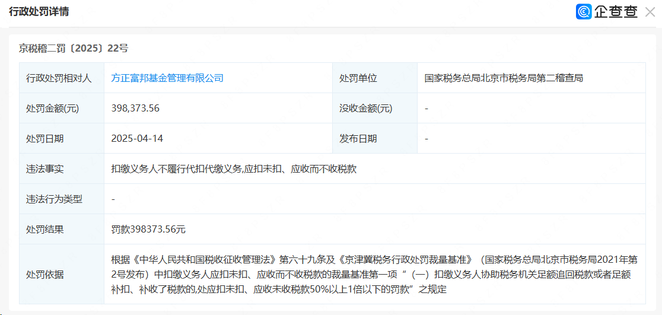Click the 处罚单位 label cell
The image size is (662, 315).
(375, 78)
